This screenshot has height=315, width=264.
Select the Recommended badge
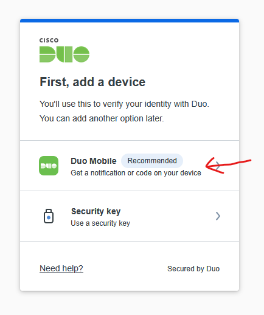pyautogui.click(x=152, y=161)
